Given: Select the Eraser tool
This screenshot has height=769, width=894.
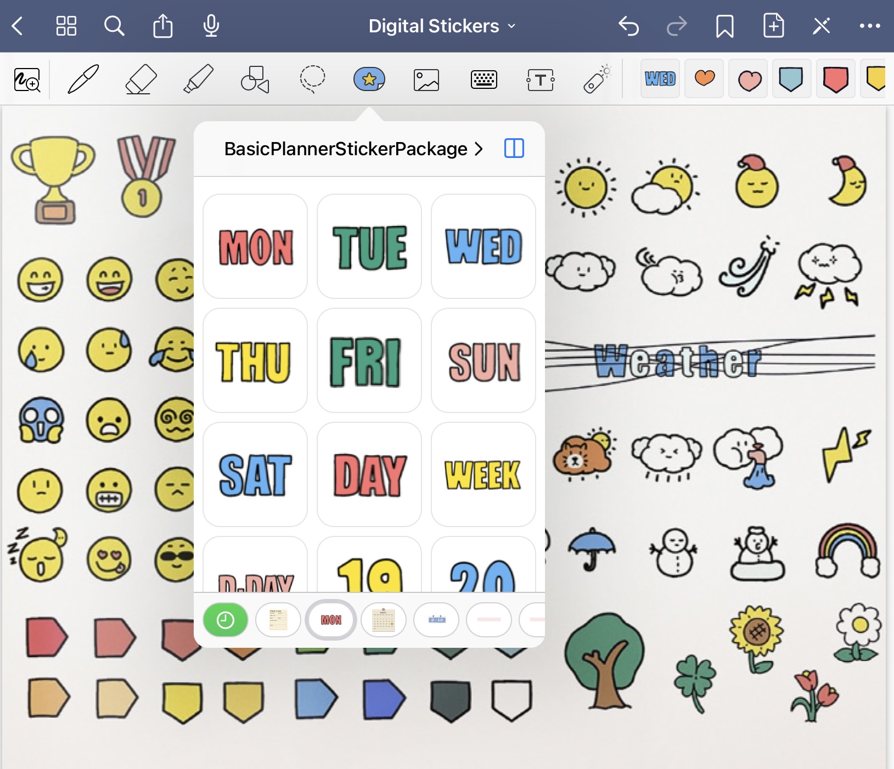Looking at the screenshot, I should (x=141, y=79).
